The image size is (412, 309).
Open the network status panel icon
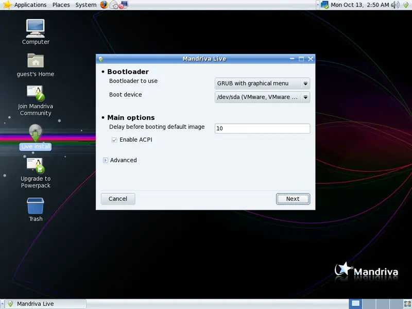click(x=324, y=5)
